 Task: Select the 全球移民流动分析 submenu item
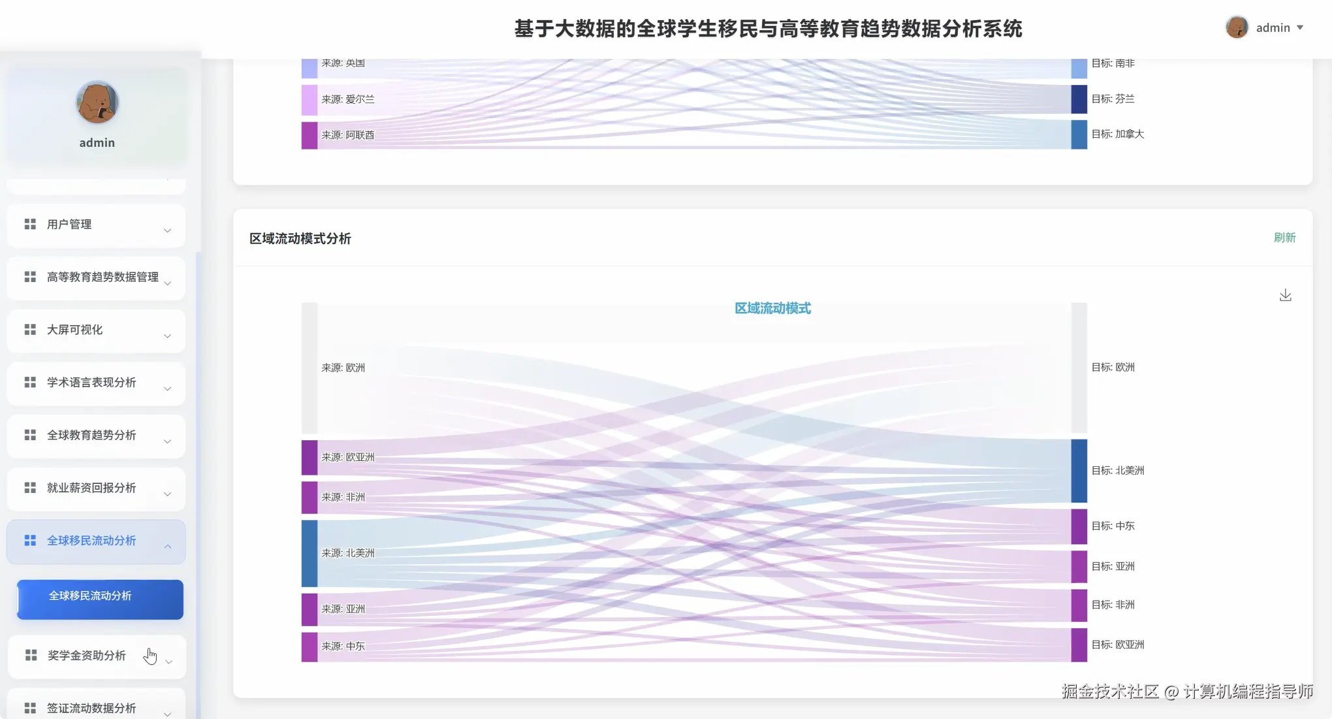(100, 598)
